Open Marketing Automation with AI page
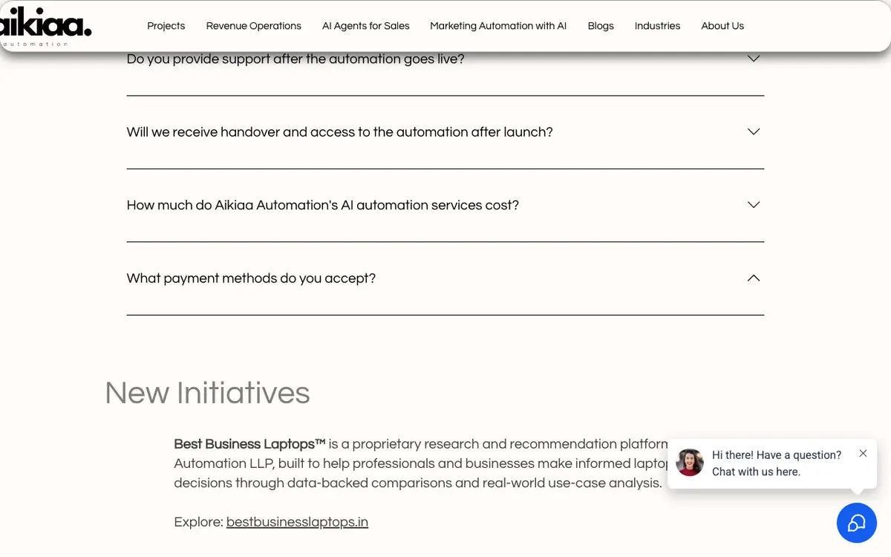Screen dimensions: 891x557 tap(498, 26)
